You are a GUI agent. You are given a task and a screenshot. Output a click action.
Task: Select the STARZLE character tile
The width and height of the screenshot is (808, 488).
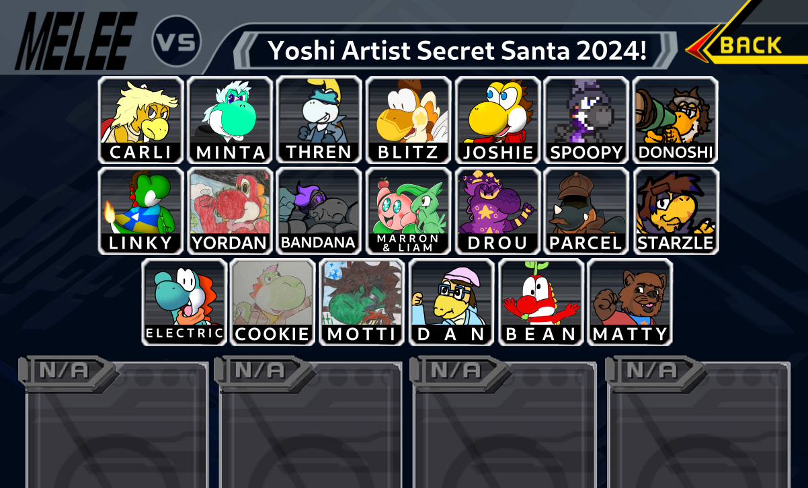click(x=676, y=211)
